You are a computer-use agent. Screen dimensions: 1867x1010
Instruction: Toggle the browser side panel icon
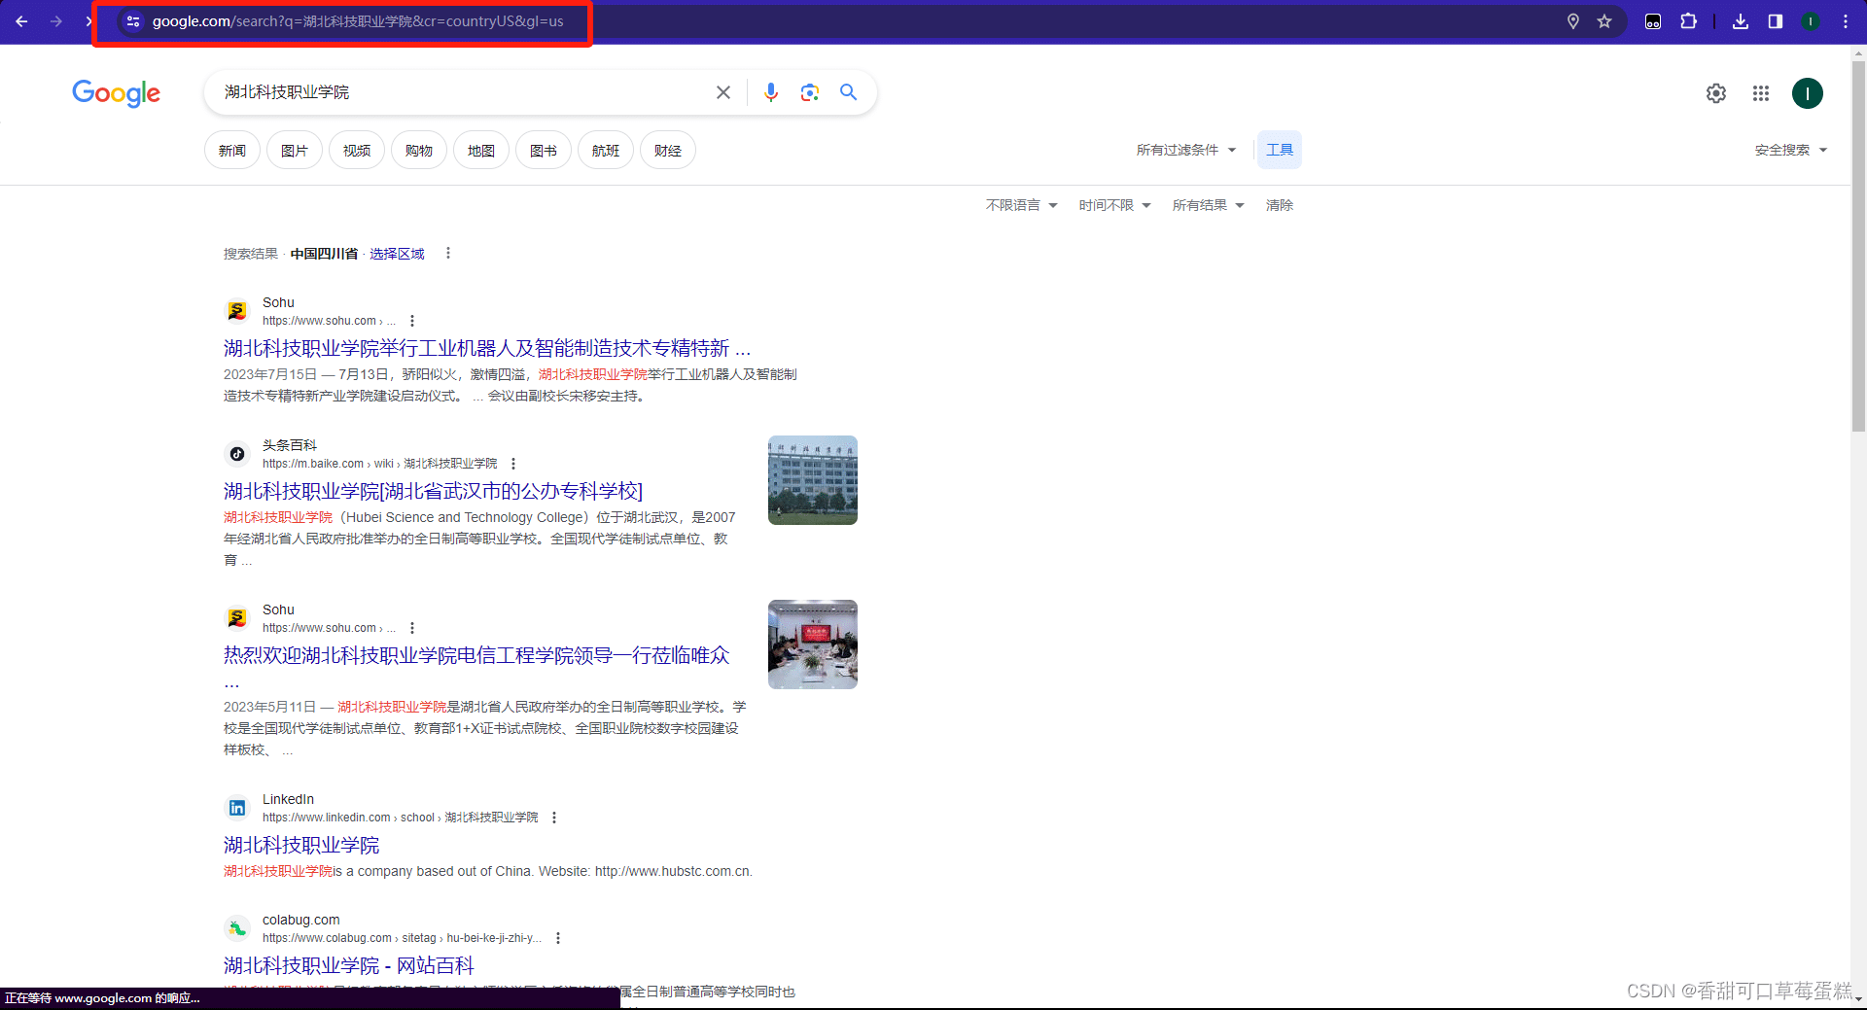pos(1776,21)
